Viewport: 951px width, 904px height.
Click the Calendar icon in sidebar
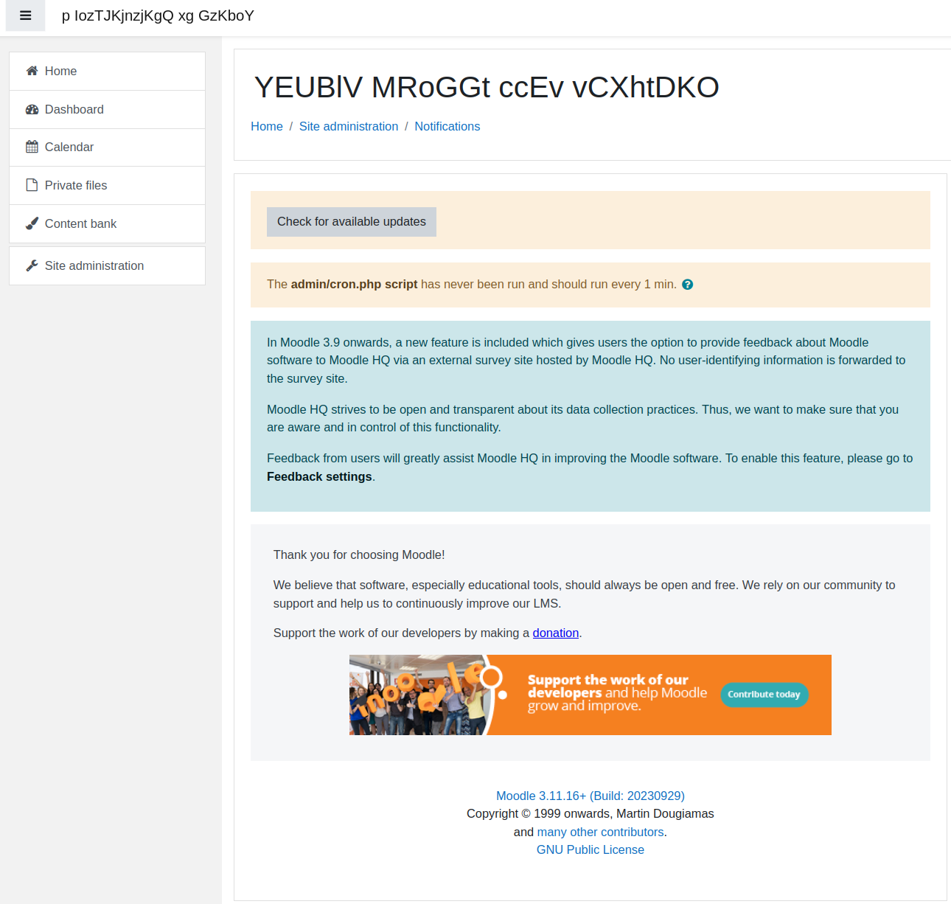pos(32,147)
